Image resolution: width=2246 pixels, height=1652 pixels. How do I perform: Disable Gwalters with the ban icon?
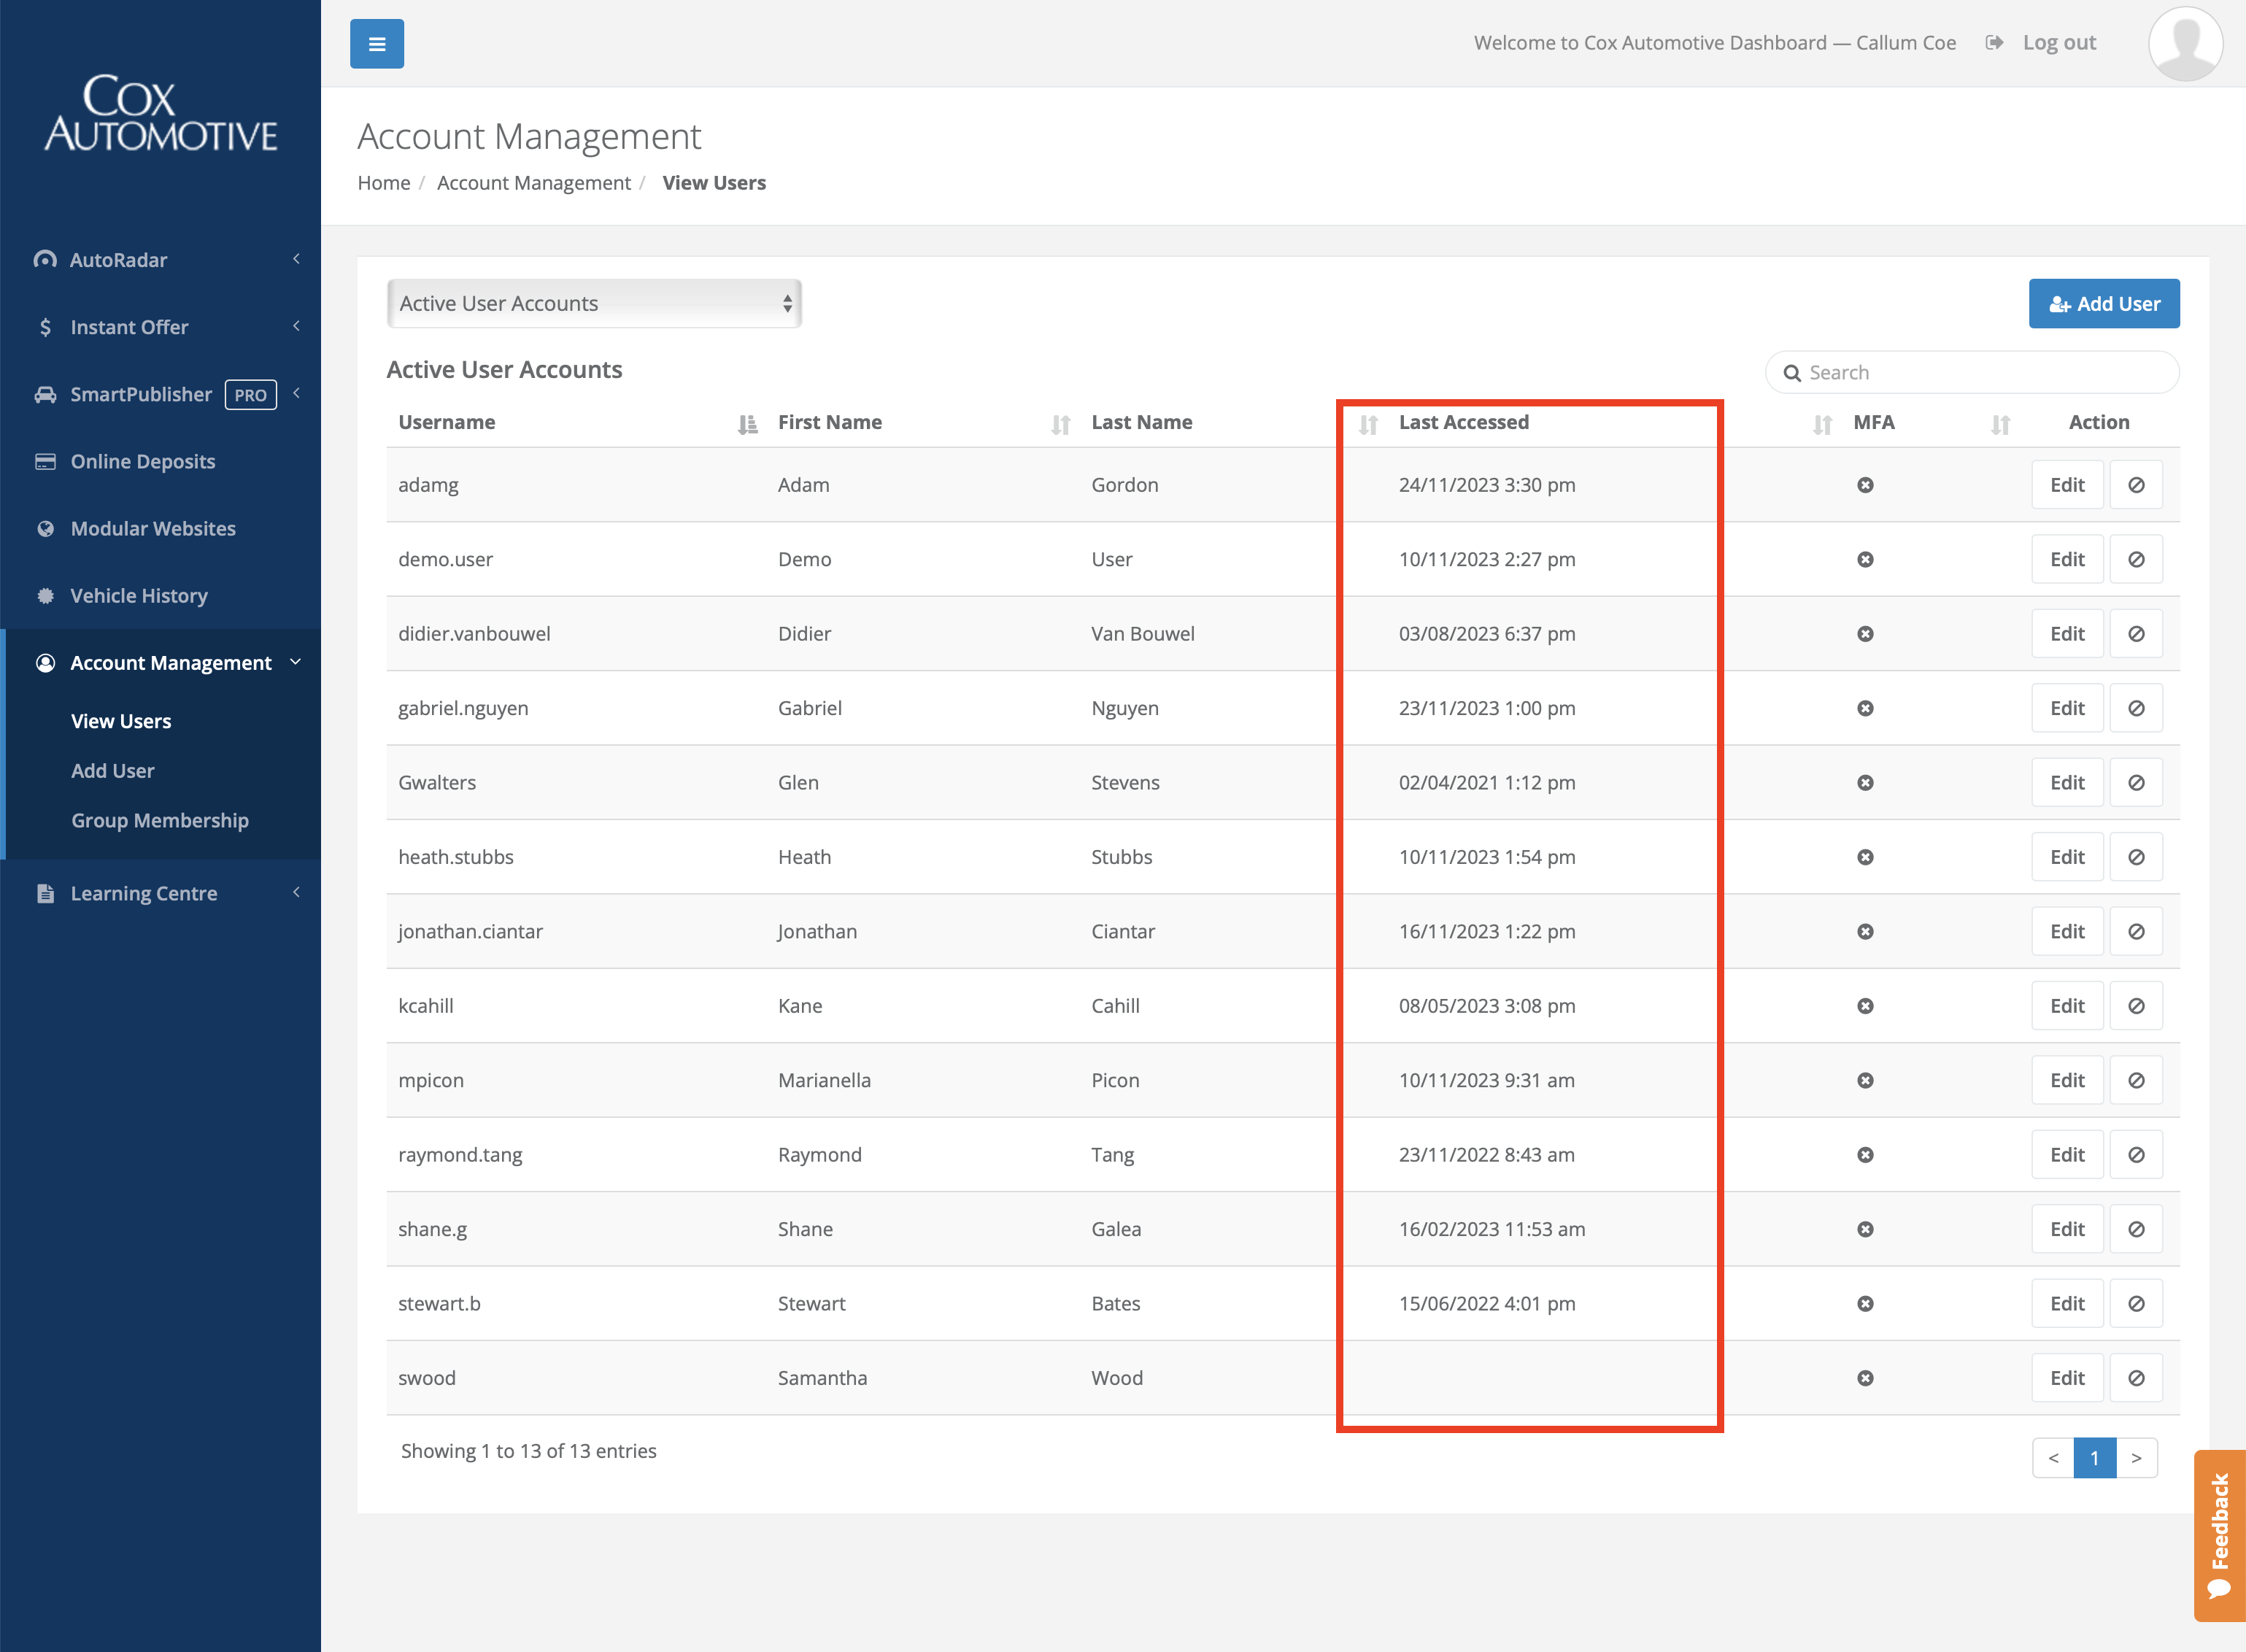coord(2136,782)
